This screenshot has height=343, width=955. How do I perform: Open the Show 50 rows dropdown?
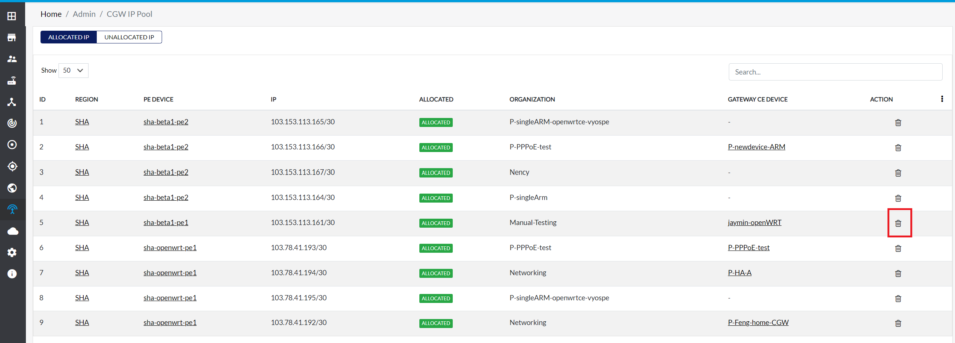(x=74, y=70)
